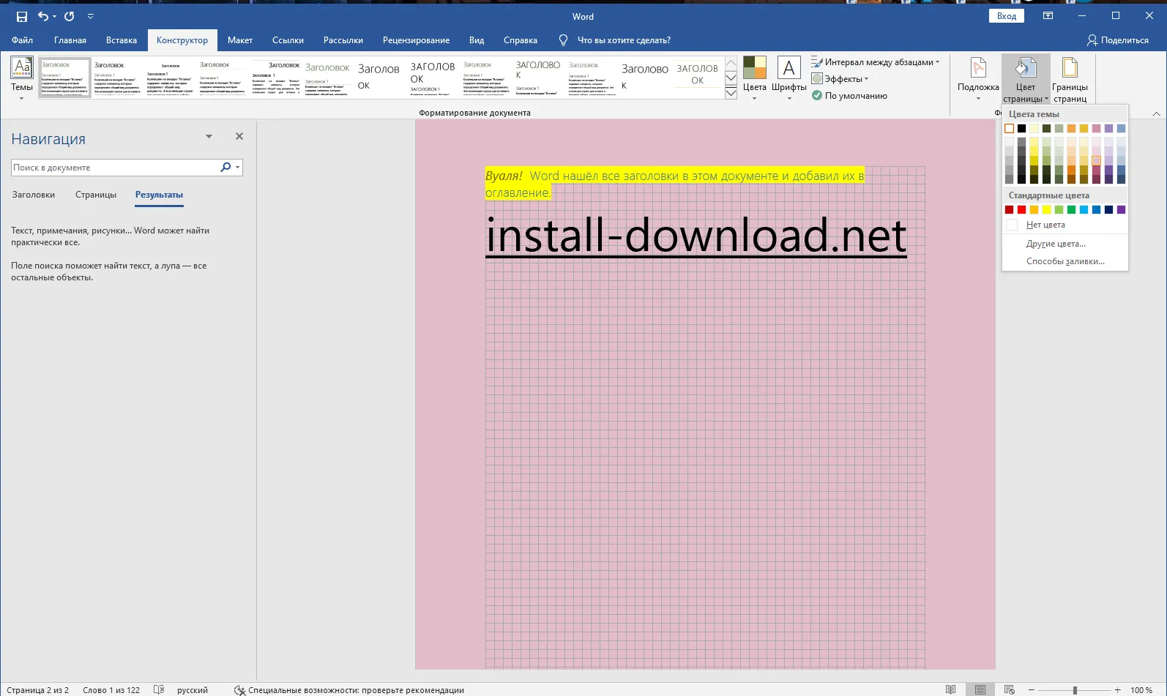Expand the document style gallery list
The image size is (1167, 696).
tap(731, 93)
